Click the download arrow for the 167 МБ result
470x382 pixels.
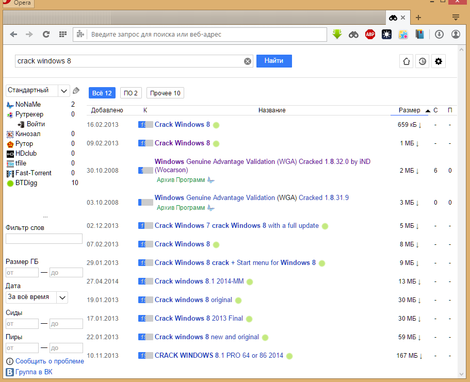(421, 356)
